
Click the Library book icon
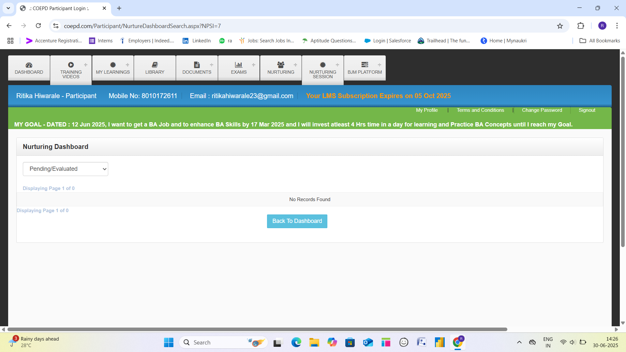(155, 65)
